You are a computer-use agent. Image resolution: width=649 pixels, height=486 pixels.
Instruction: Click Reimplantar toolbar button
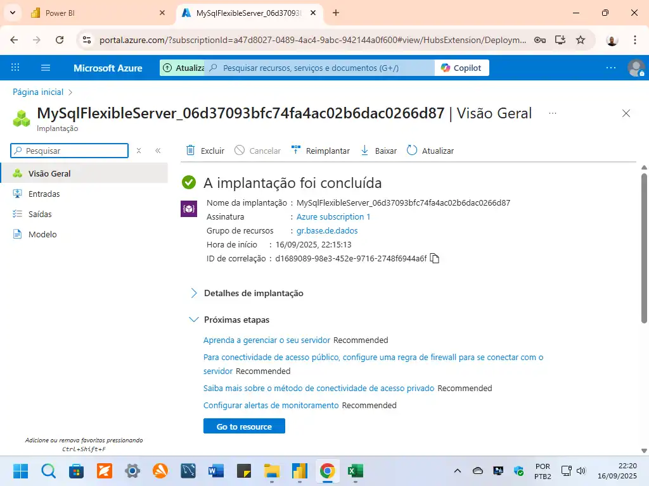pos(320,151)
